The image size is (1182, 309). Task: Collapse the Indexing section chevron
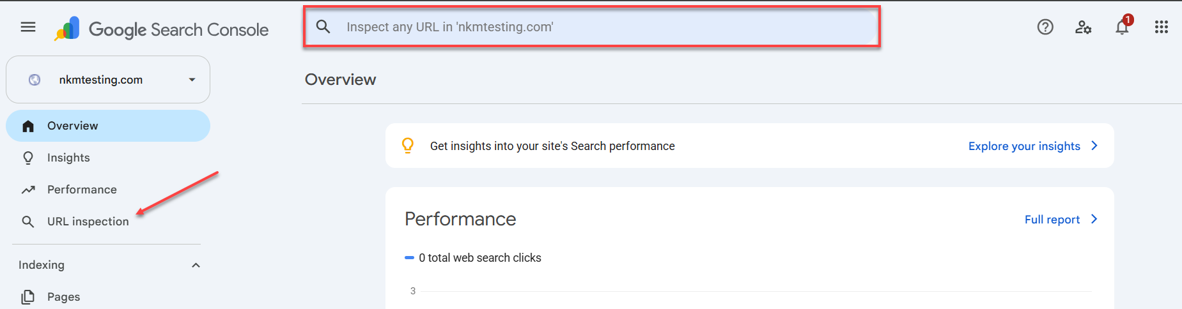coord(196,265)
